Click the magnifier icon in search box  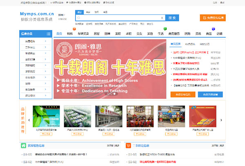coord(78,18)
